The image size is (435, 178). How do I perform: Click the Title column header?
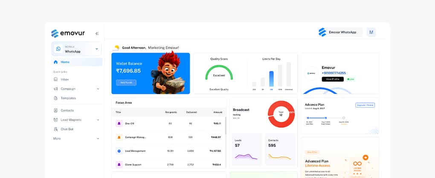click(118, 112)
